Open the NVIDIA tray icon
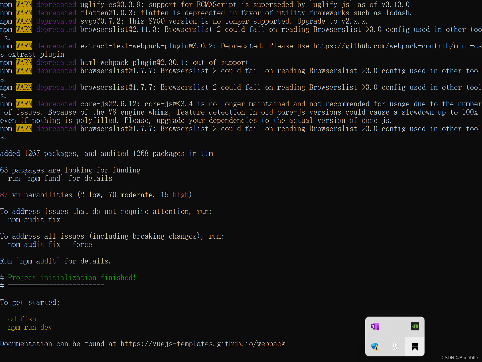Image resolution: width=482 pixels, height=362 pixels. pyautogui.click(x=415, y=326)
